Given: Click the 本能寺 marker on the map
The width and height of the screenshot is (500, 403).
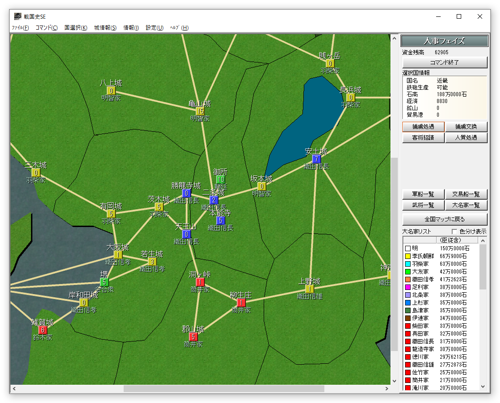Looking at the screenshot, I should click(x=220, y=220).
